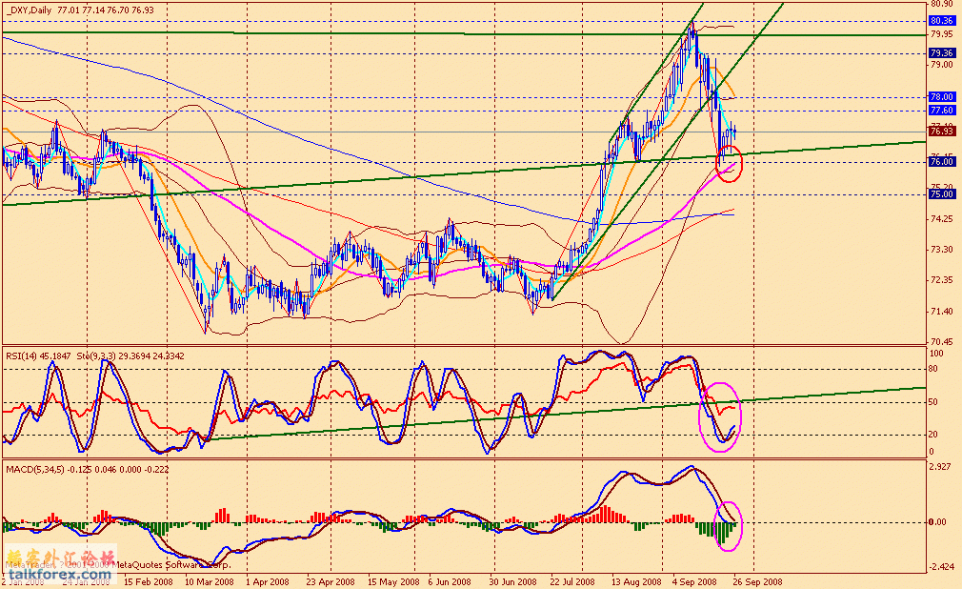This screenshot has width=962, height=589.
Task: Click the 1 Apr 2008 date label
Action: click(267, 581)
